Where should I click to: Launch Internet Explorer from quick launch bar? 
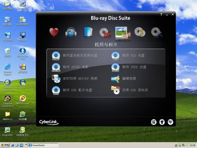13,145
